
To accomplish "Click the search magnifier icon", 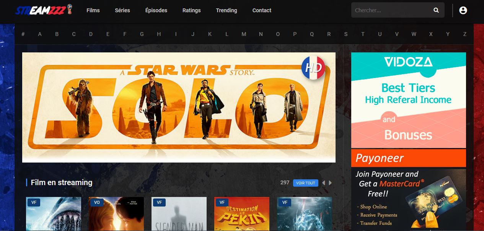I will coord(436,10).
